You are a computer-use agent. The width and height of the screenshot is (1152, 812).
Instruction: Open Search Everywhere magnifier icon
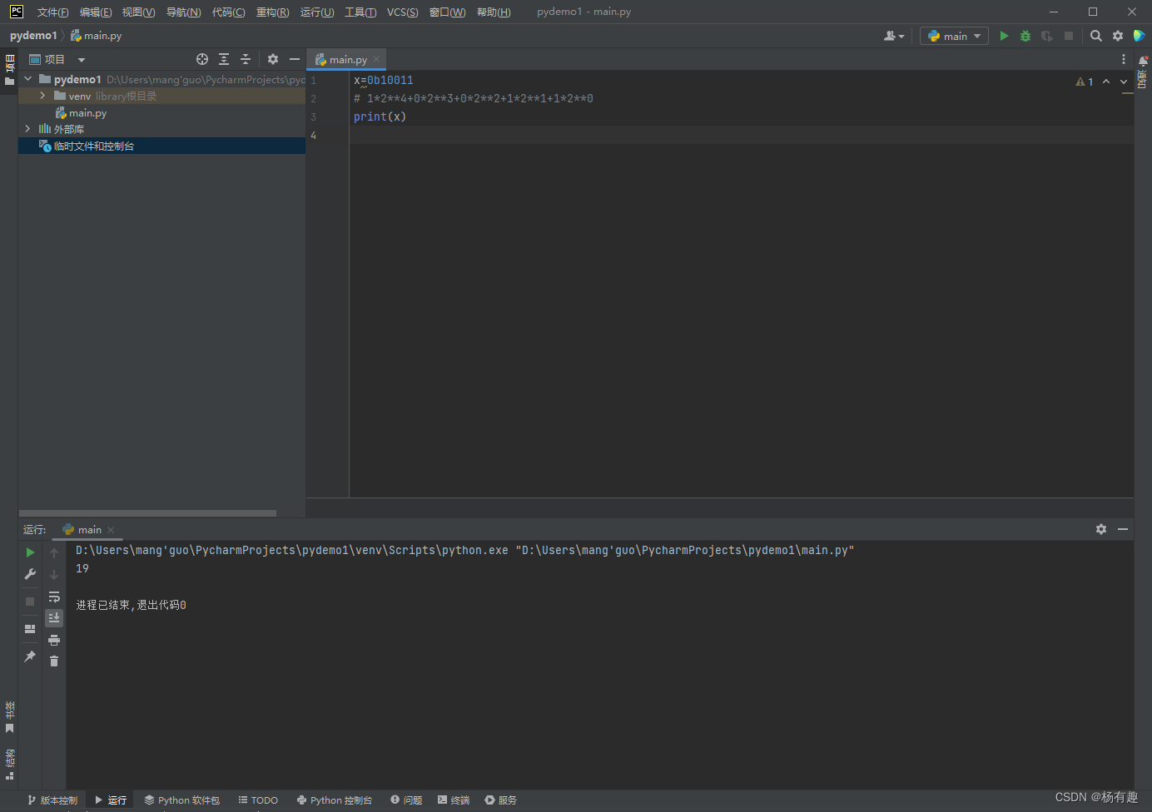click(x=1096, y=36)
